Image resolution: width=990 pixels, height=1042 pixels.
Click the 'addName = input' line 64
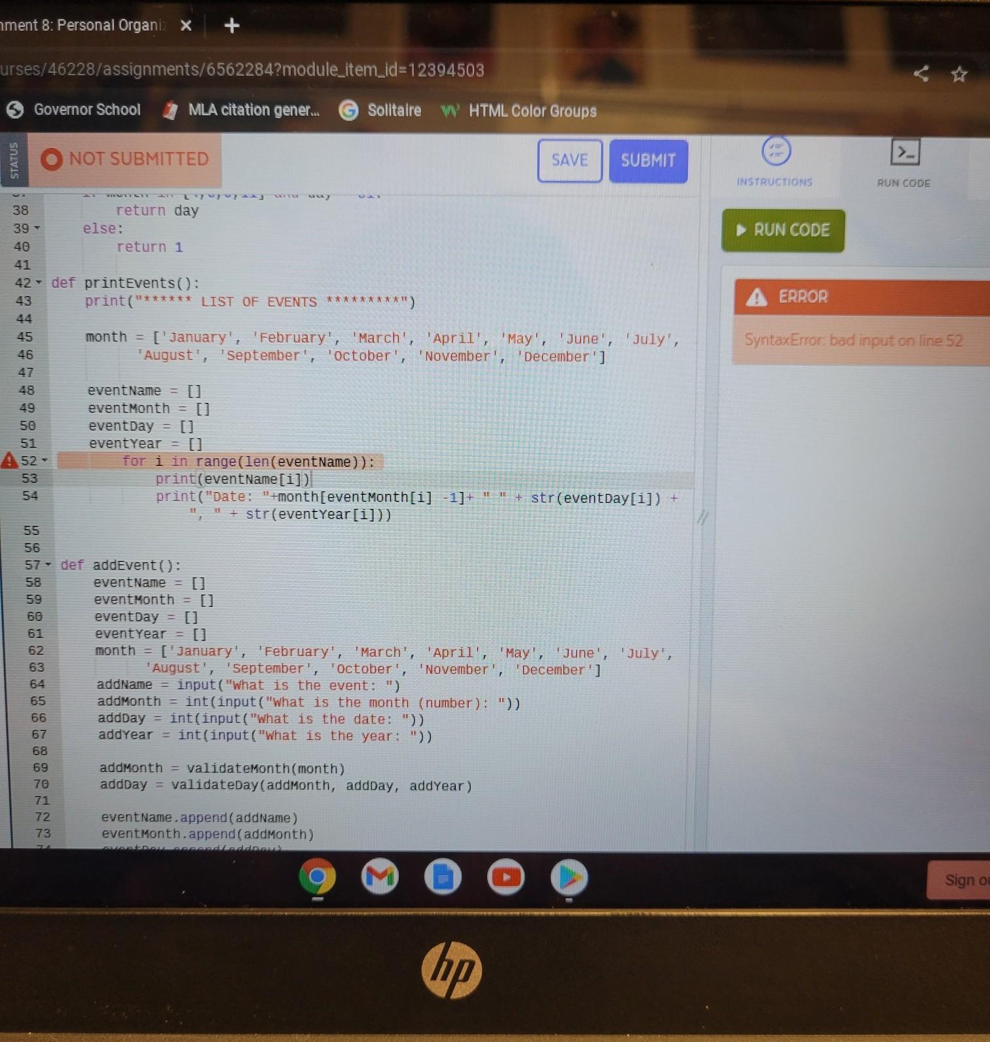tap(248, 685)
